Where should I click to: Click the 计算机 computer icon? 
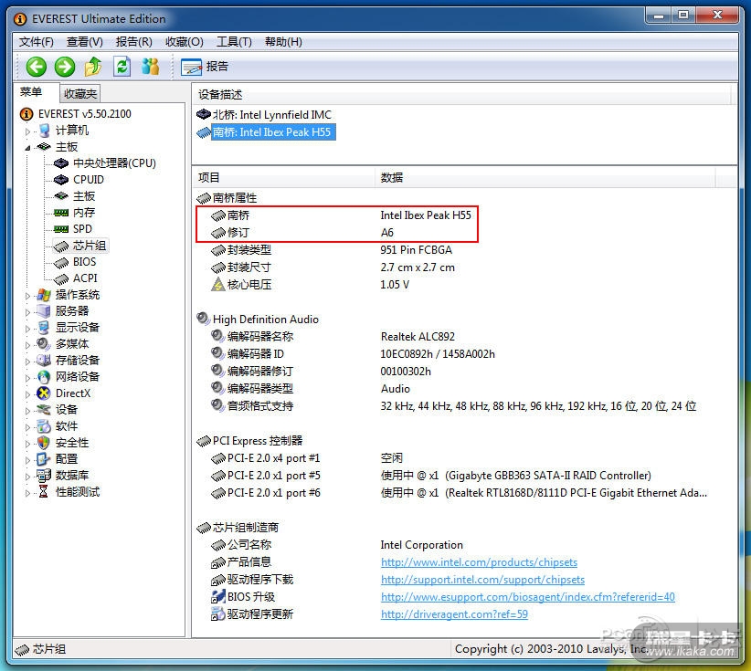44,131
